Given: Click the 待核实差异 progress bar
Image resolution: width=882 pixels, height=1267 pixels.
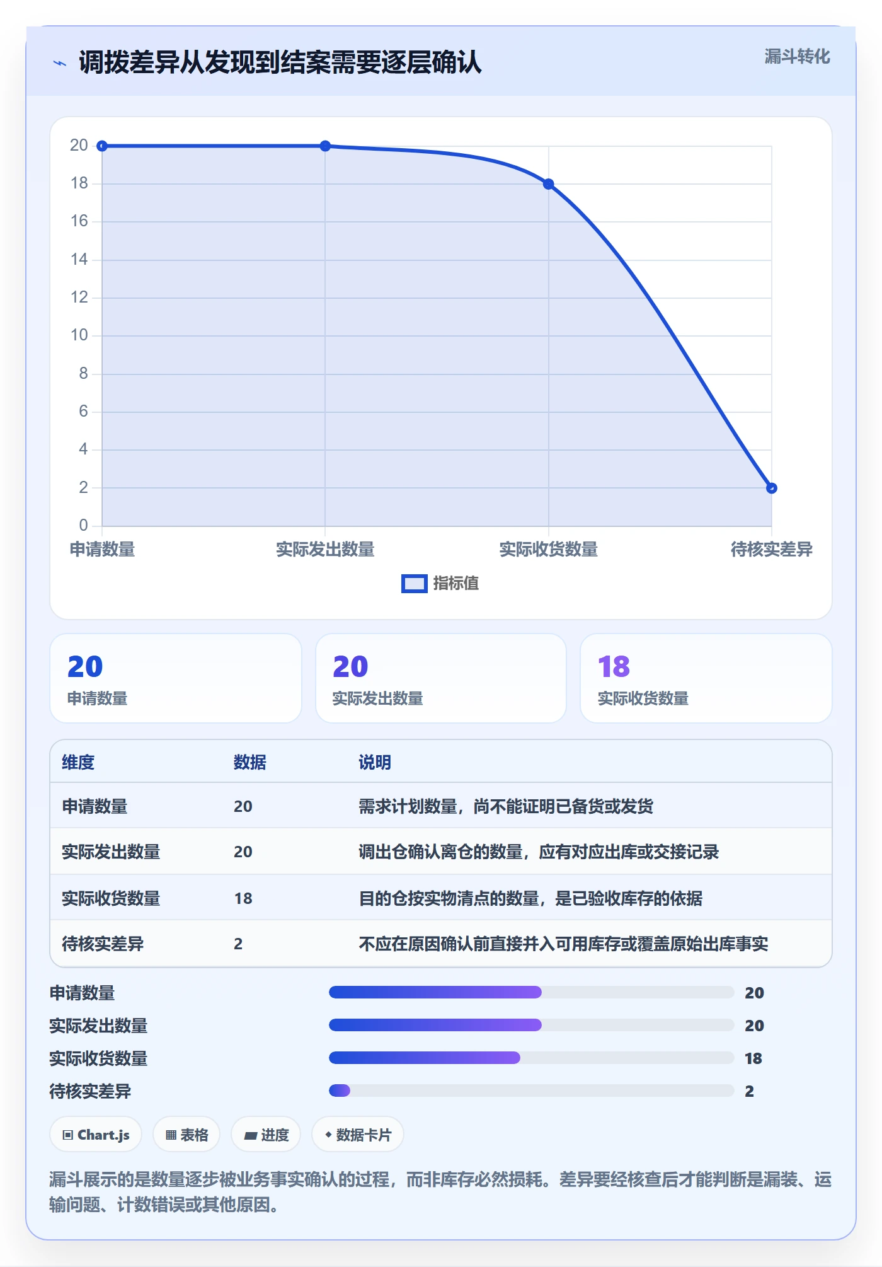Looking at the screenshot, I should tap(531, 1091).
